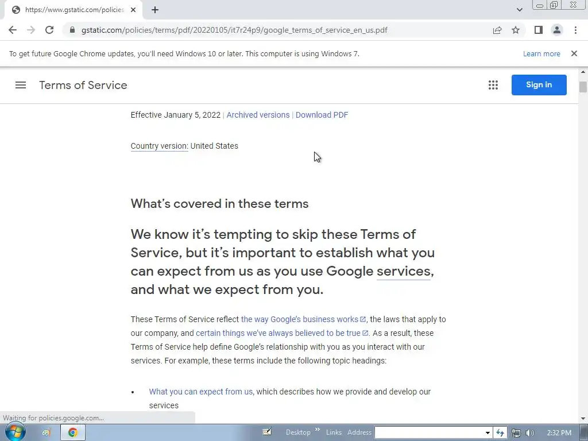Open the network tray icon

click(516, 433)
